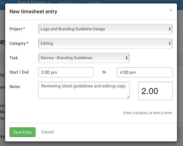Click the Category field label

[x=19, y=43]
